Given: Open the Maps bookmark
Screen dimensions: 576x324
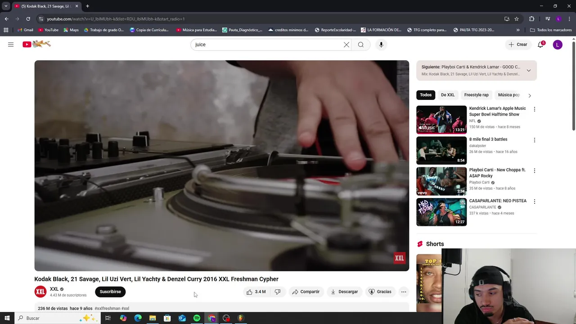Looking at the screenshot, I should [71, 30].
